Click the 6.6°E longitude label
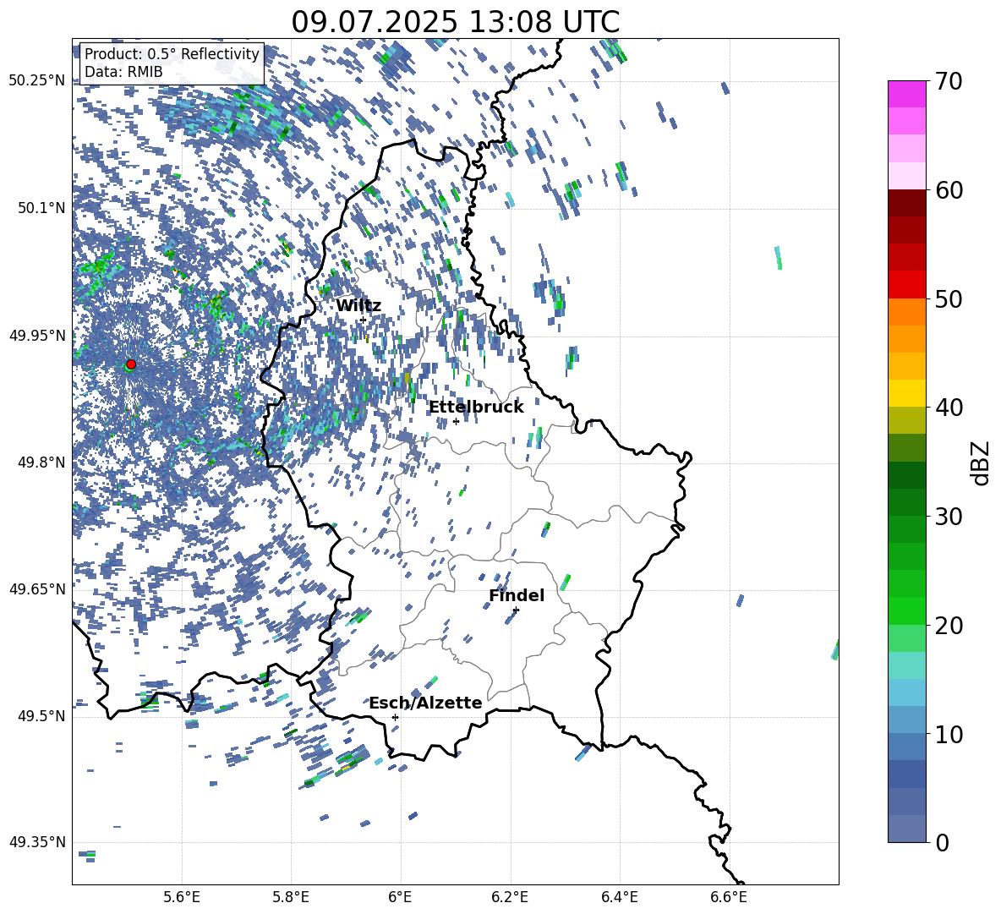The width and height of the screenshot is (1001, 914). pos(729,898)
